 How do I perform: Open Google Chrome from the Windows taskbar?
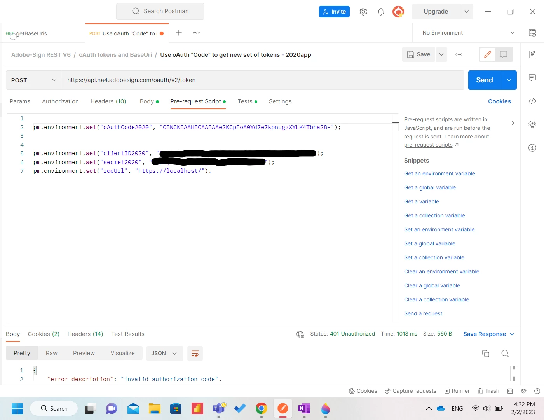click(261, 408)
